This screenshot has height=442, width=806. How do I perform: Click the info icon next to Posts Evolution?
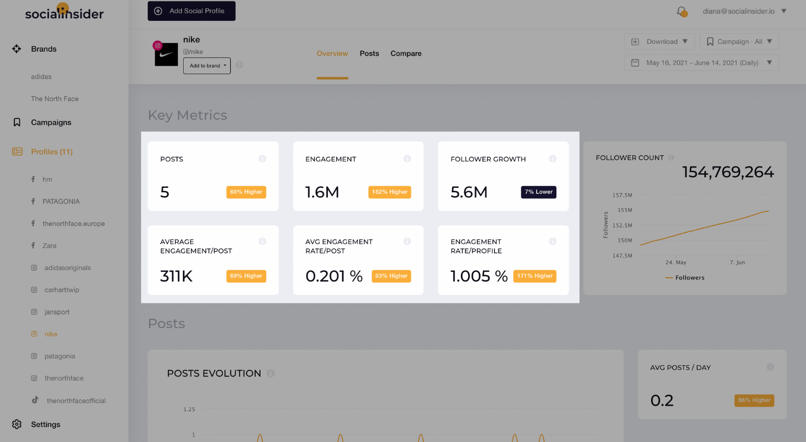coord(271,373)
